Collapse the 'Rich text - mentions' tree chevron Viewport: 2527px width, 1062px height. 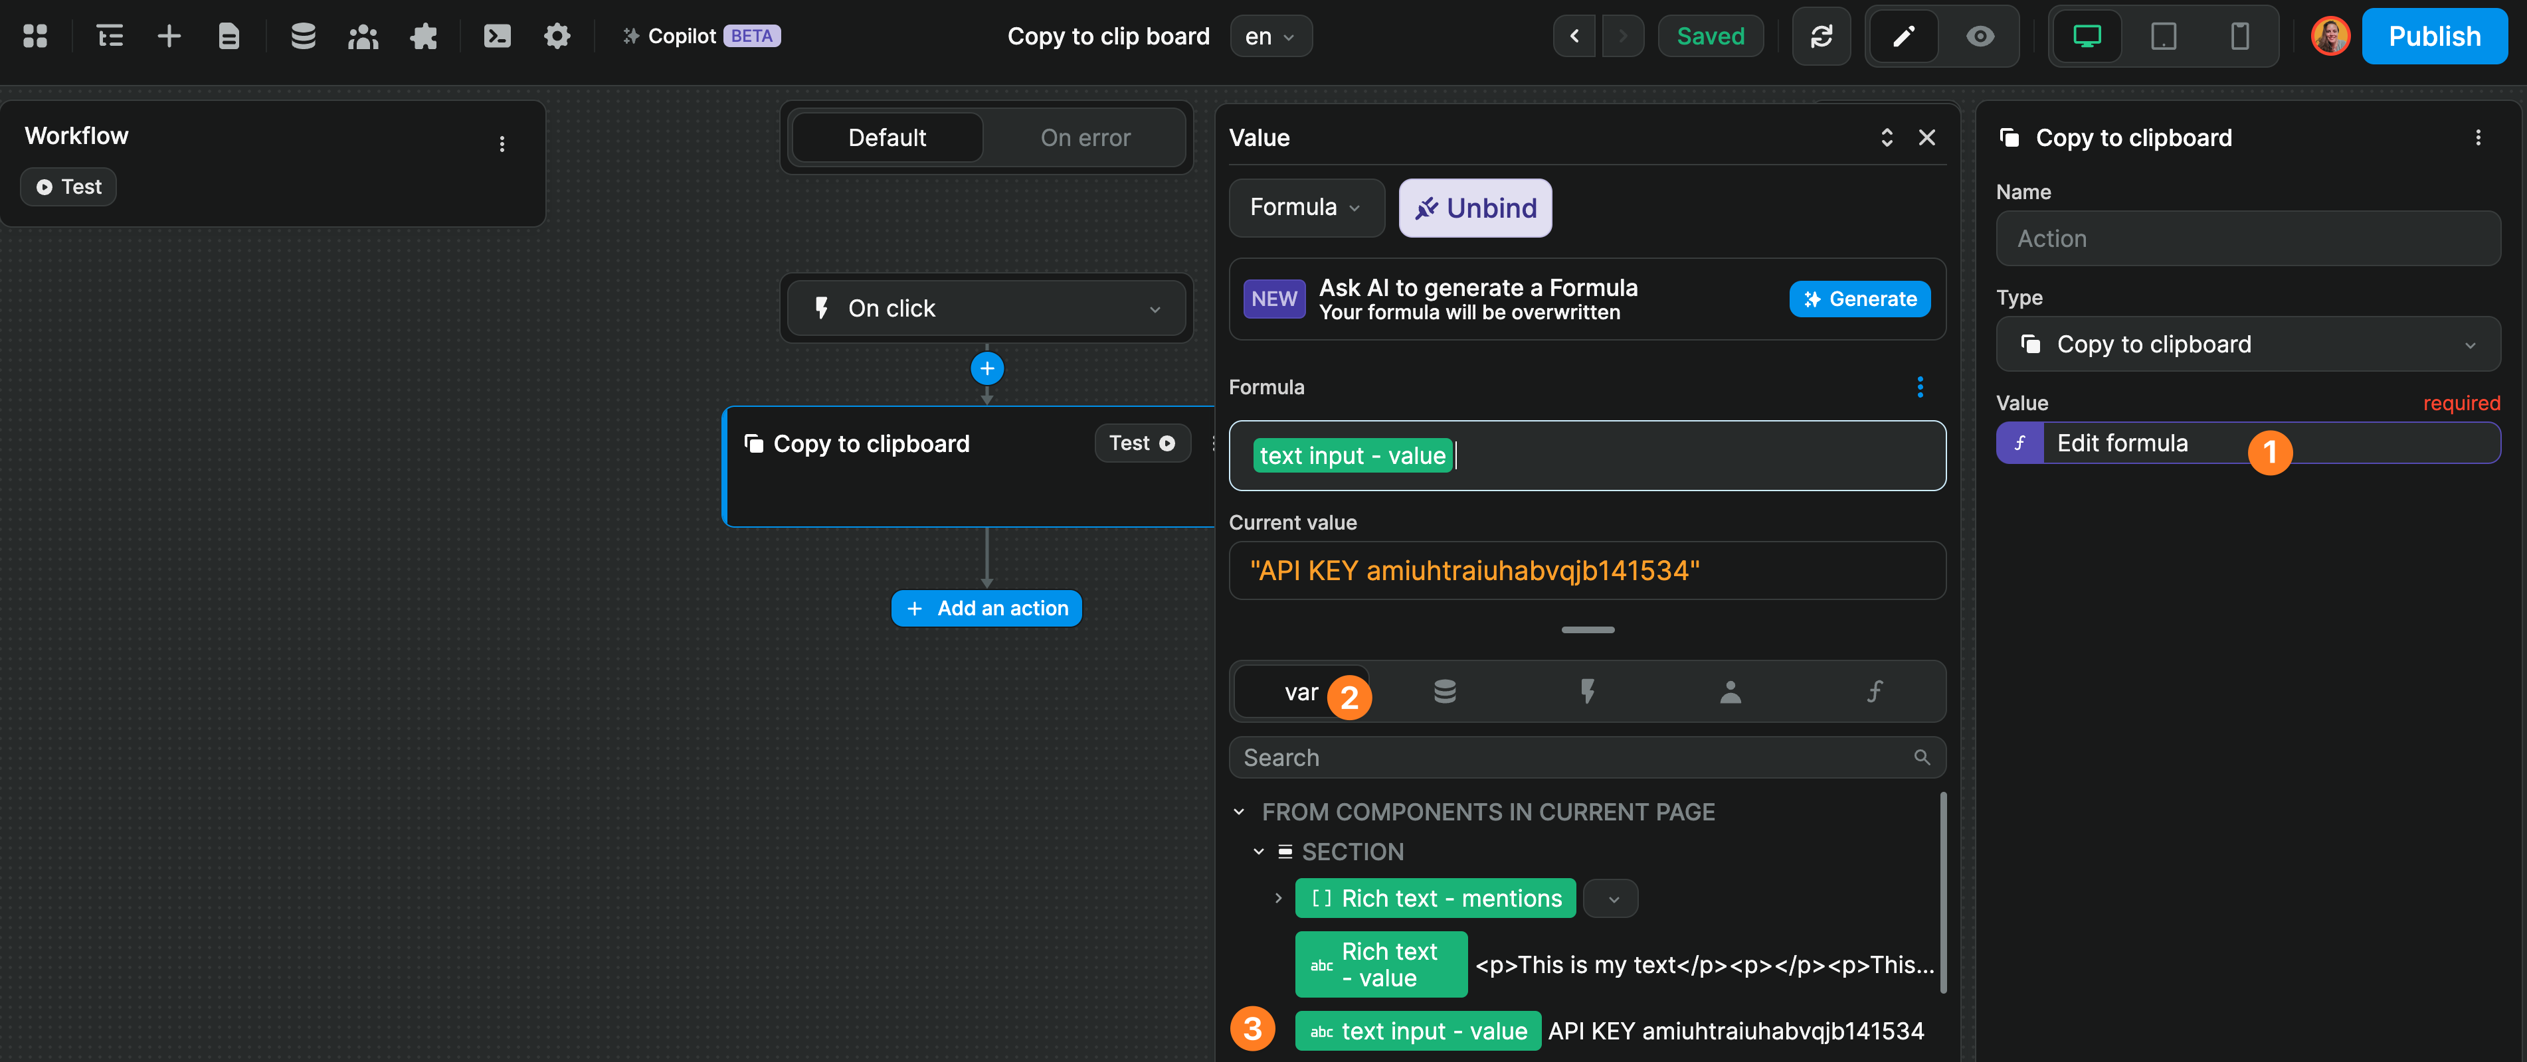(1278, 897)
